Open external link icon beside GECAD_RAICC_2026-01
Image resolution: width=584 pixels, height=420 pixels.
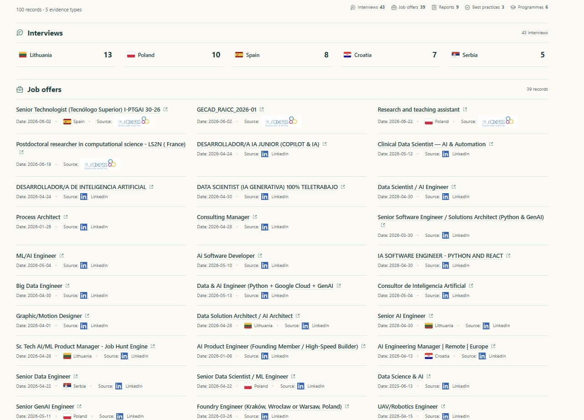pyautogui.click(x=262, y=109)
